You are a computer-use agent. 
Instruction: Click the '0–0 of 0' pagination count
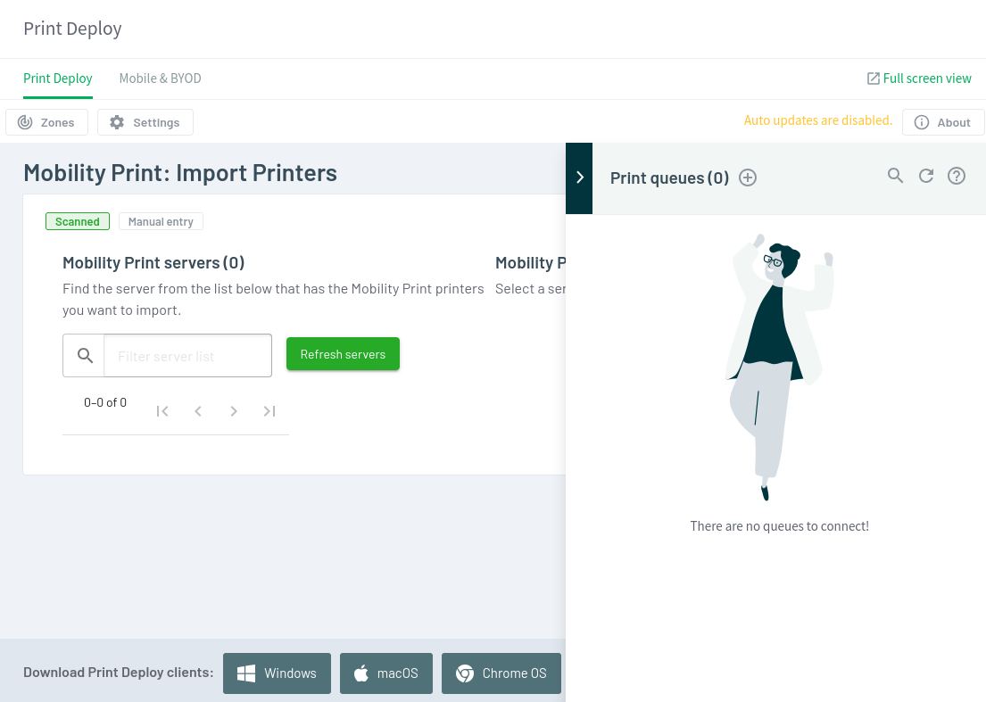(x=105, y=402)
